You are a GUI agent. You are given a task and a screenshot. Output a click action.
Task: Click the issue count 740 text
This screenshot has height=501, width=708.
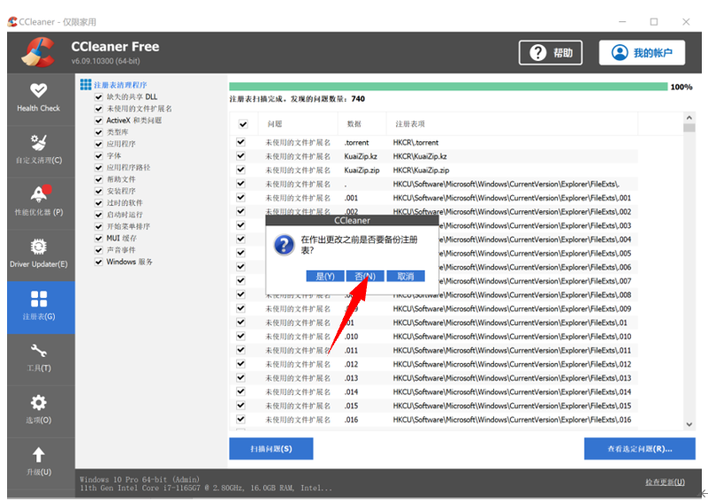pyautogui.click(x=358, y=99)
